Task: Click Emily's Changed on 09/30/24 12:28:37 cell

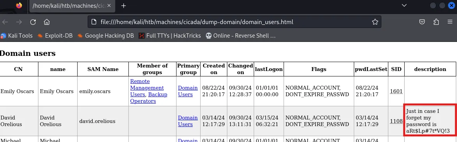Action: pyautogui.click(x=241, y=91)
